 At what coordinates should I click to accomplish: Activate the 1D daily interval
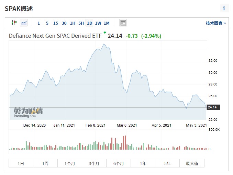pyautogui.click(x=89, y=23)
